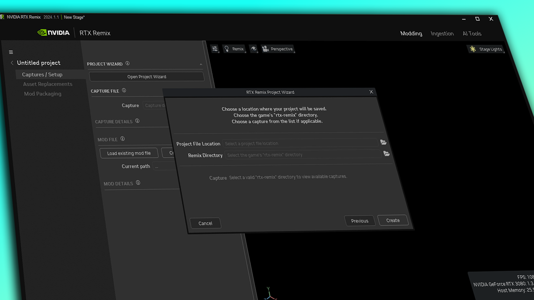This screenshot has width=534, height=300.
Task: Select the Remix lightbulb icon in viewport toolbar
Action: click(227, 49)
